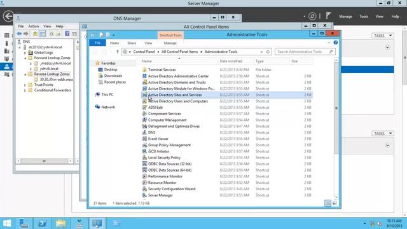Click Defragment and Optimize Drives icon
This screenshot has width=407, height=229.
point(144,126)
